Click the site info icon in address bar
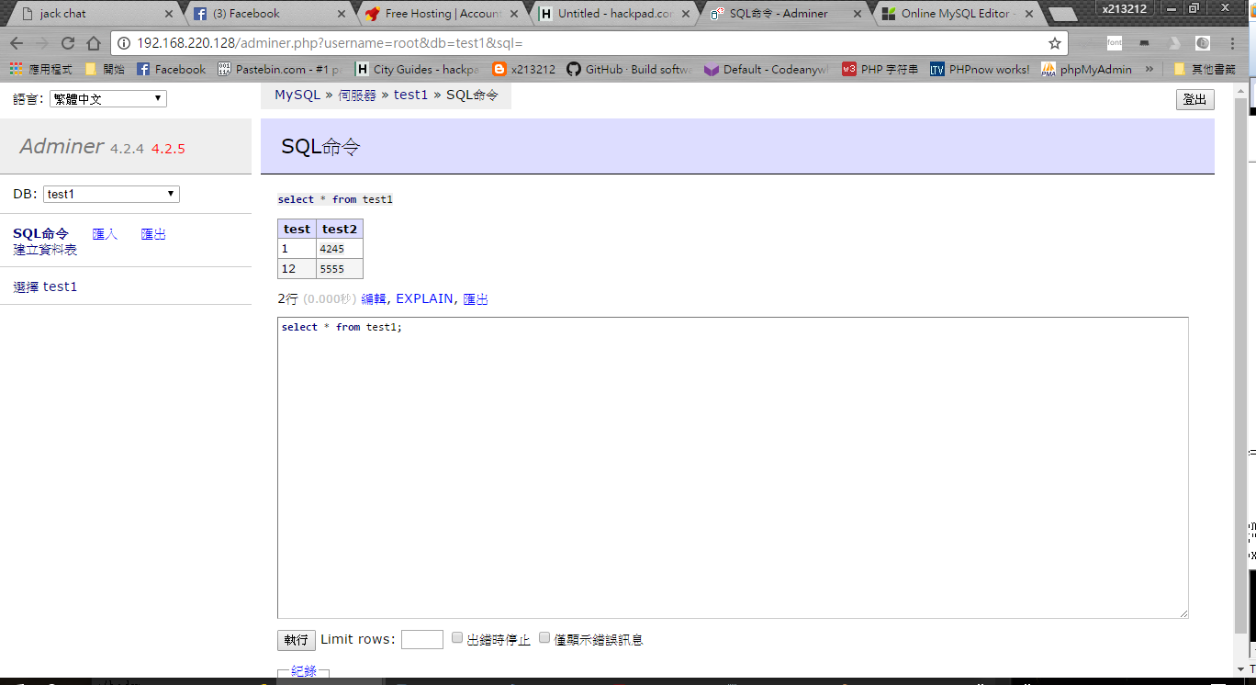Viewport: 1256px width, 685px height. click(125, 43)
